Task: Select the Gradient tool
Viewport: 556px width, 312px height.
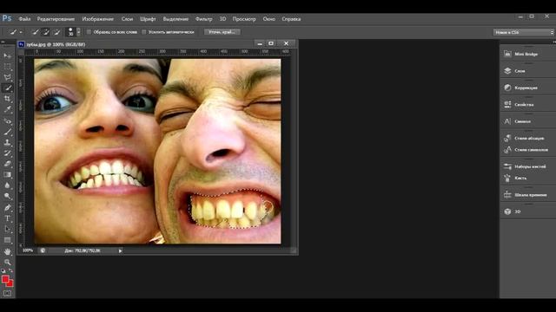Action: pos(7,174)
